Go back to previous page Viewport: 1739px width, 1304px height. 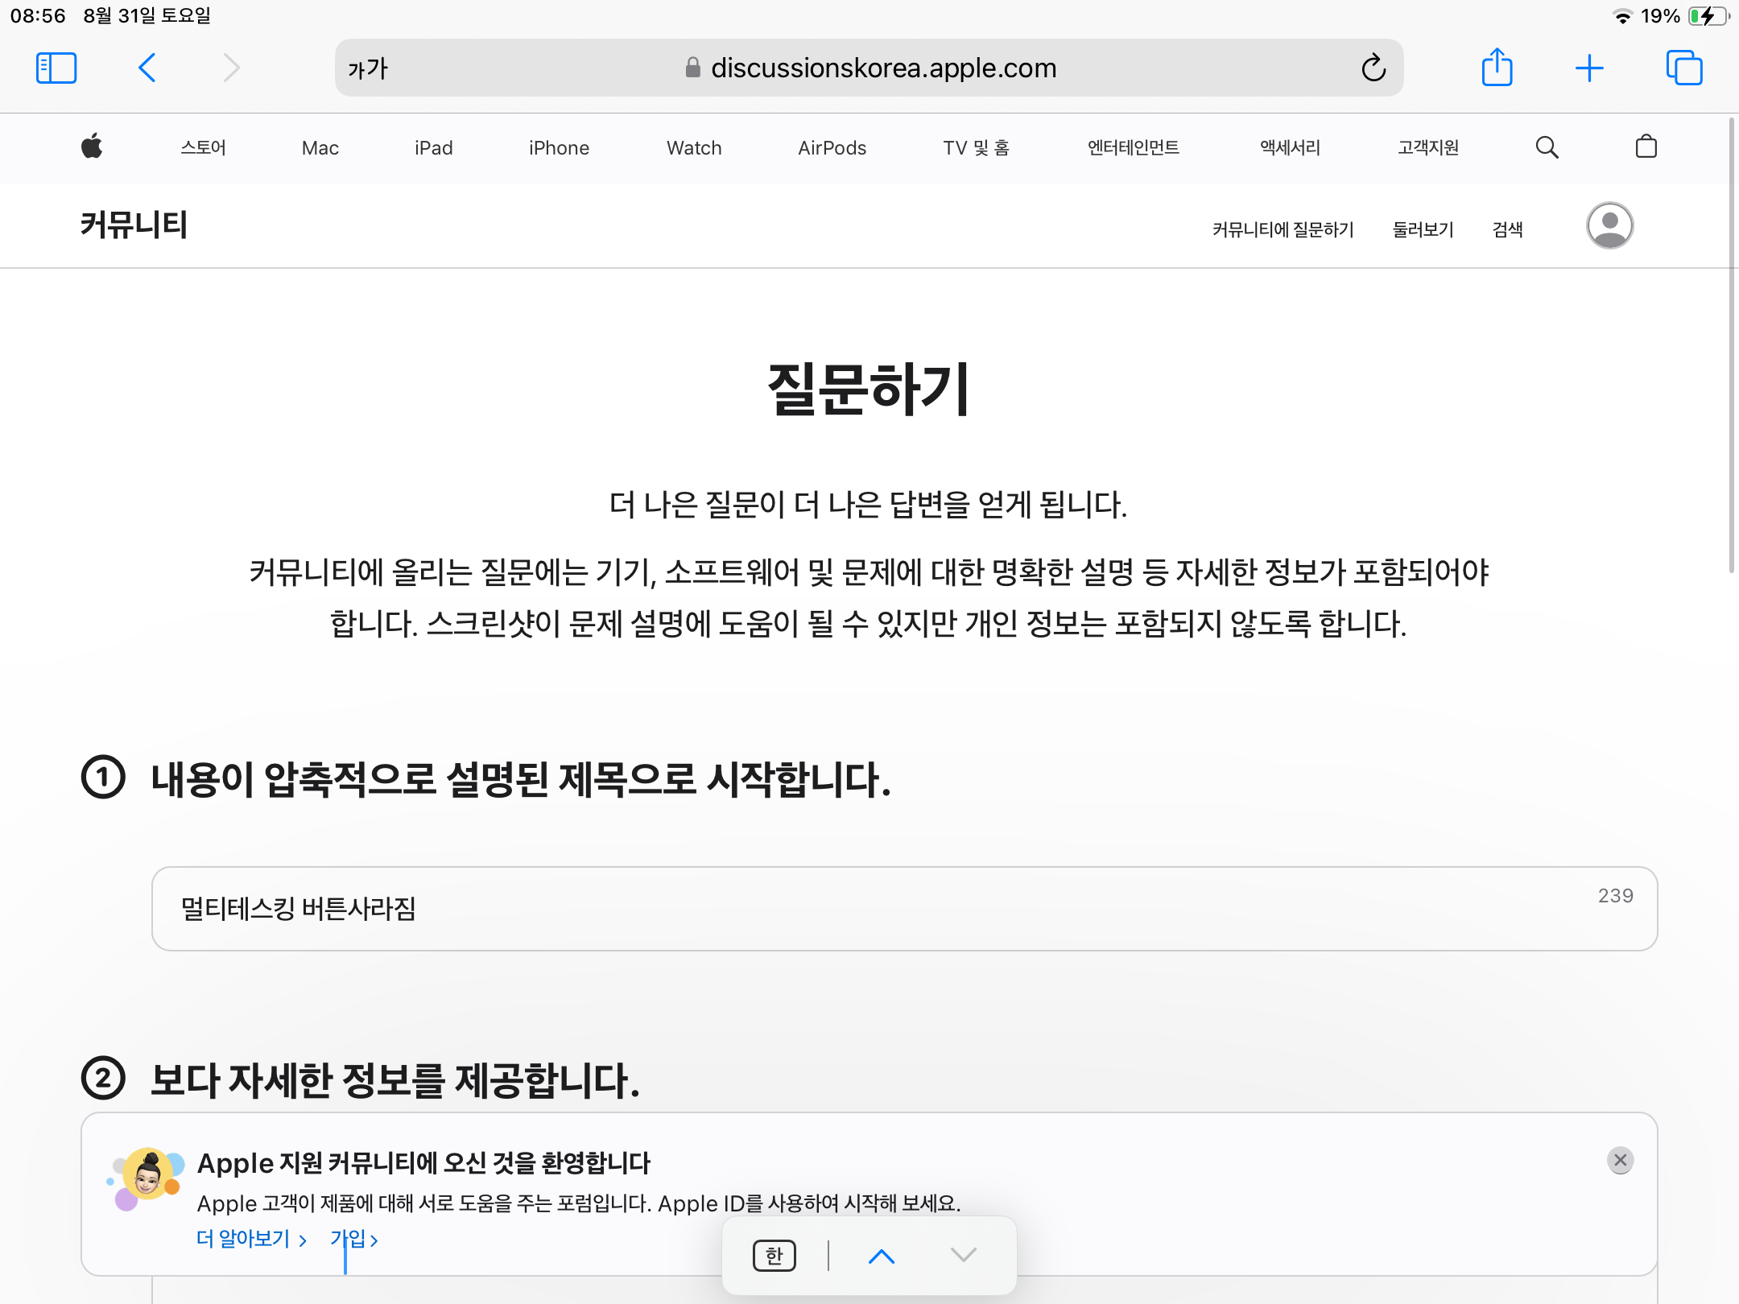click(x=147, y=68)
